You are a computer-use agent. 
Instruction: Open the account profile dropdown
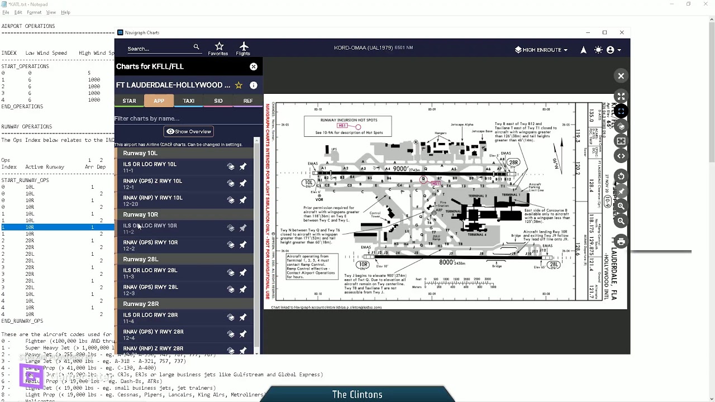click(613, 50)
